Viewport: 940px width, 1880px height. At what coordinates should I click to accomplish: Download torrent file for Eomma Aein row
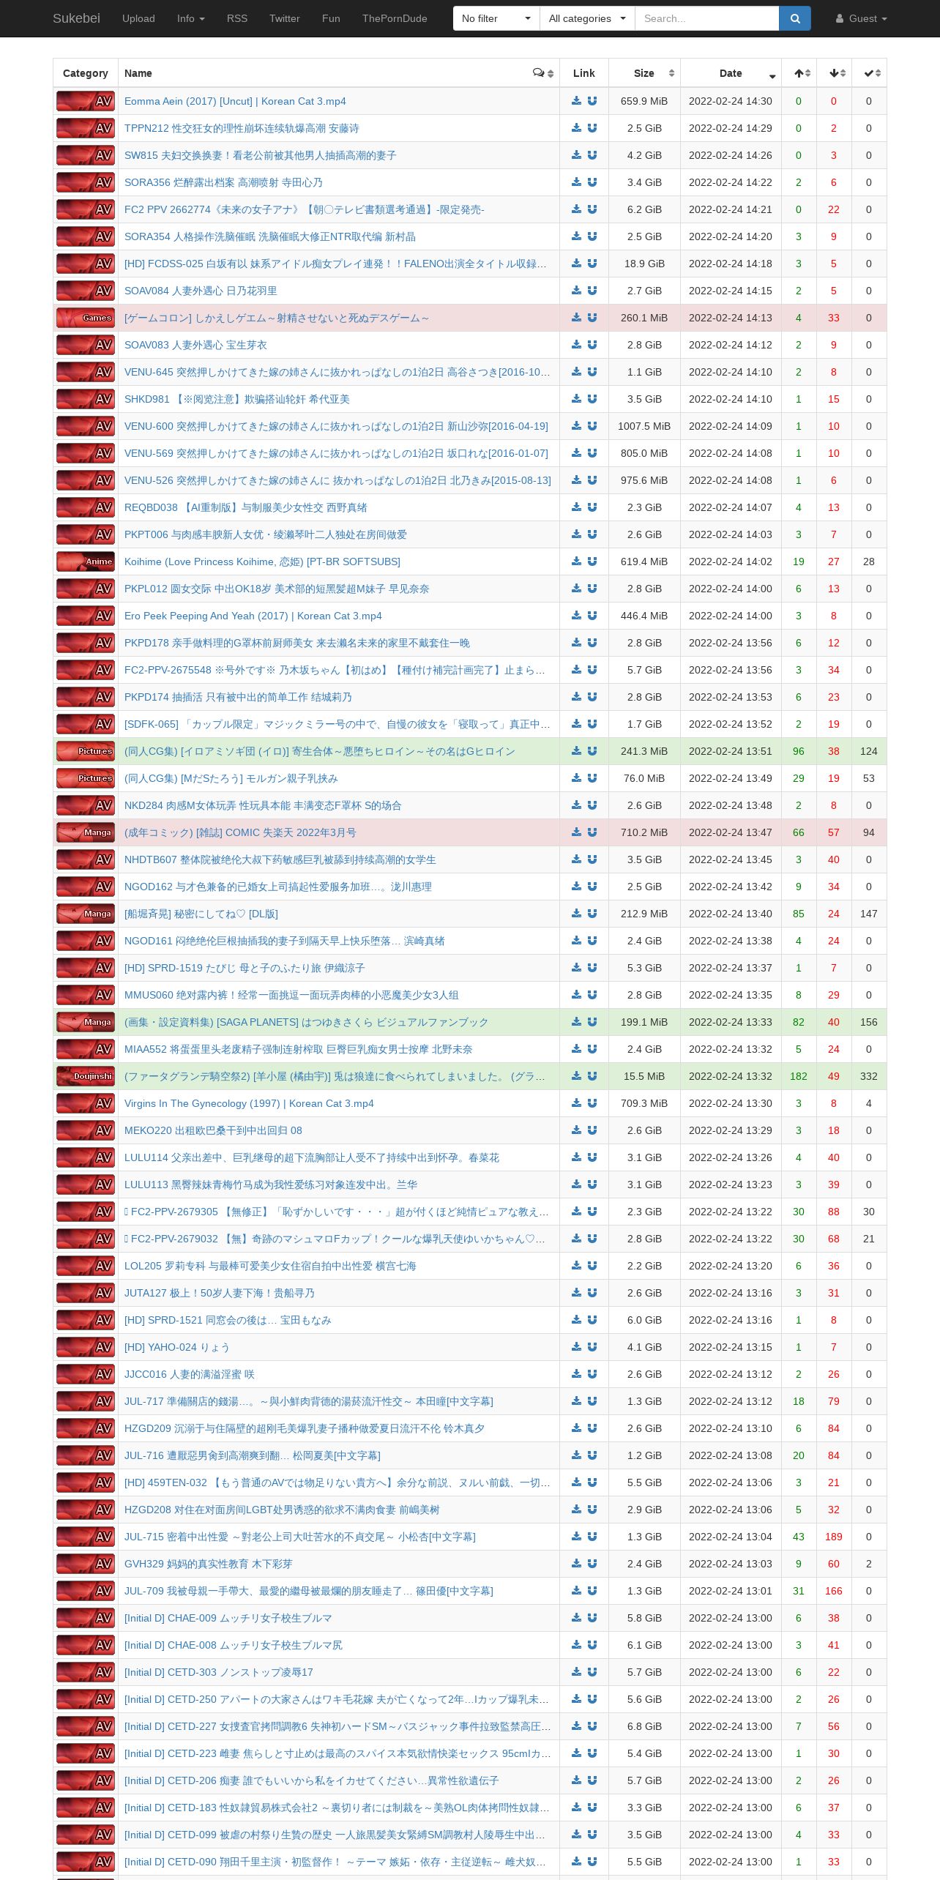577,101
